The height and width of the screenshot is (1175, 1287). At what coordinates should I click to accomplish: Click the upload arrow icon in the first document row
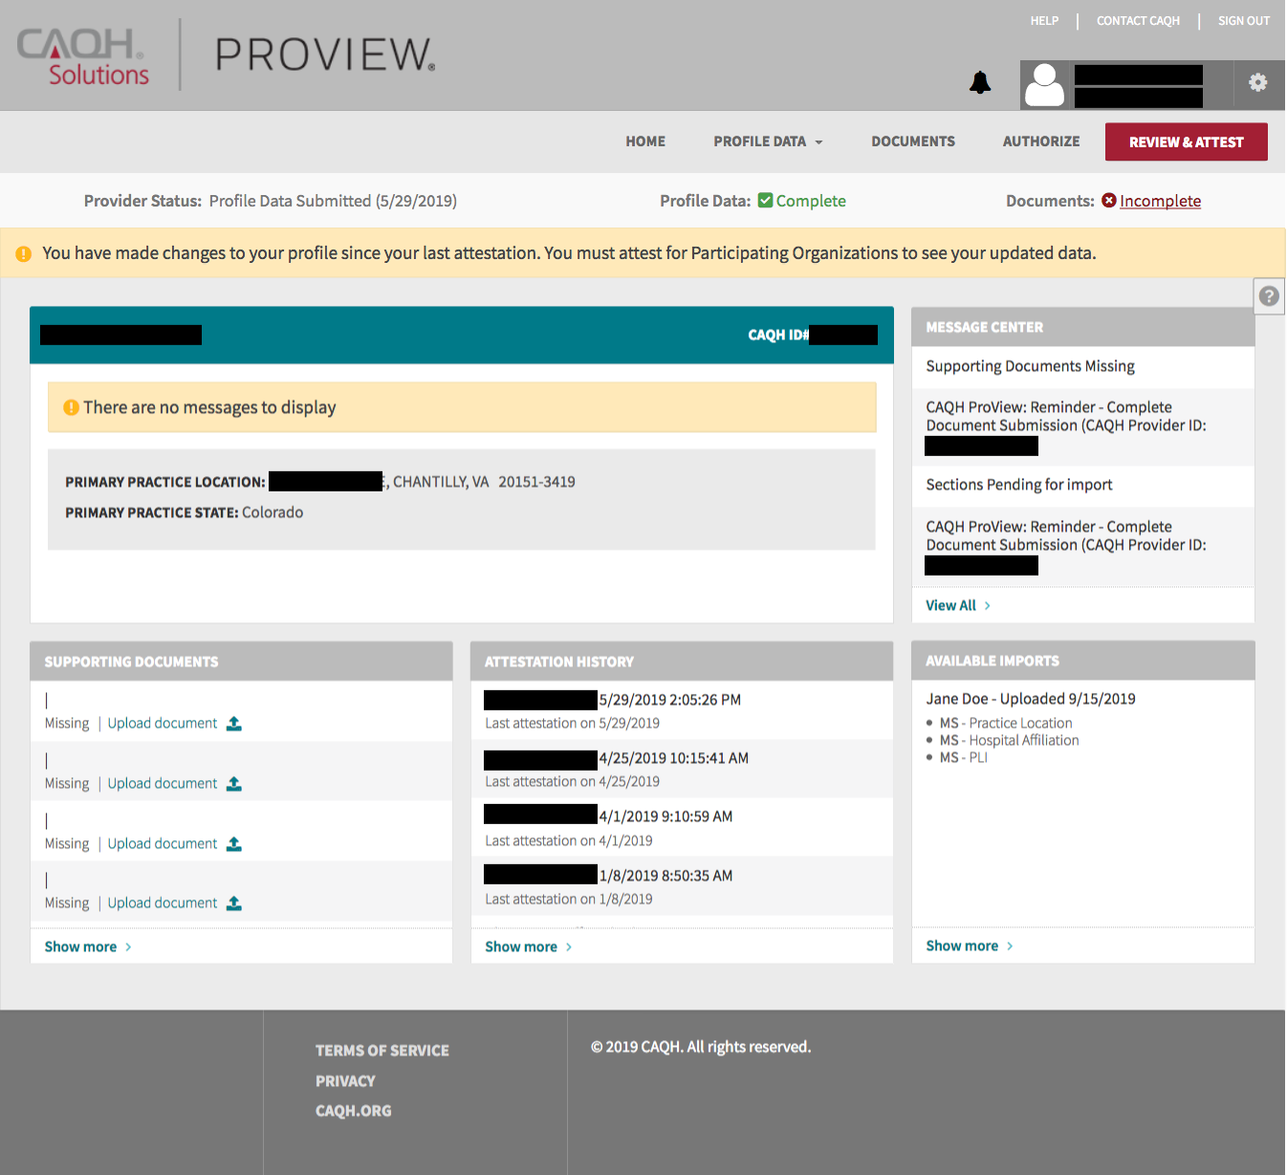[234, 724]
